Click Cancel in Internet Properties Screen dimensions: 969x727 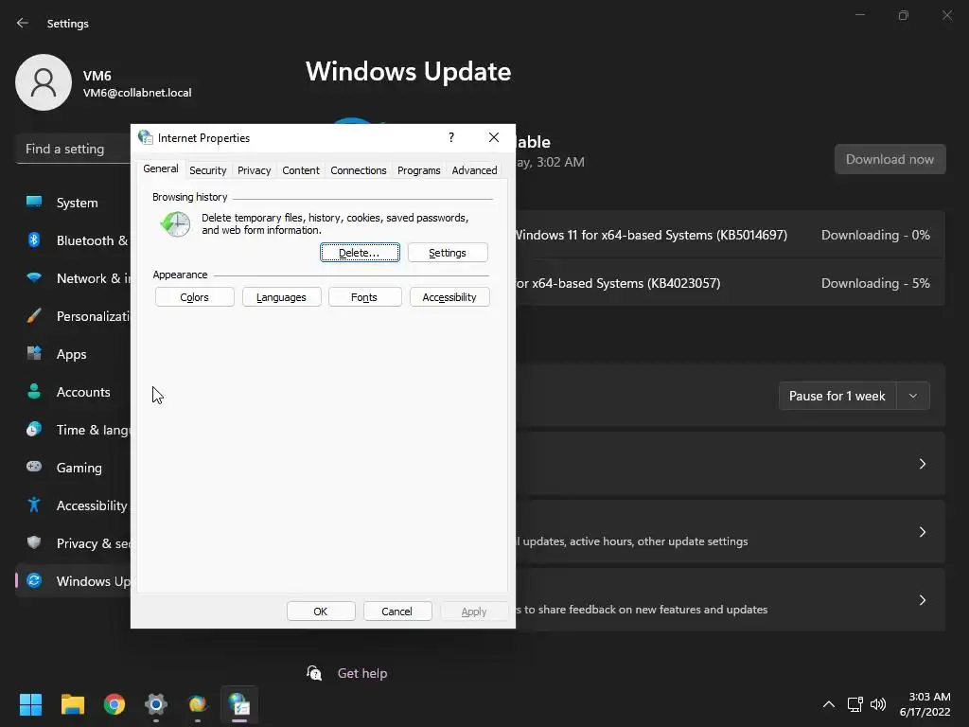397,611
